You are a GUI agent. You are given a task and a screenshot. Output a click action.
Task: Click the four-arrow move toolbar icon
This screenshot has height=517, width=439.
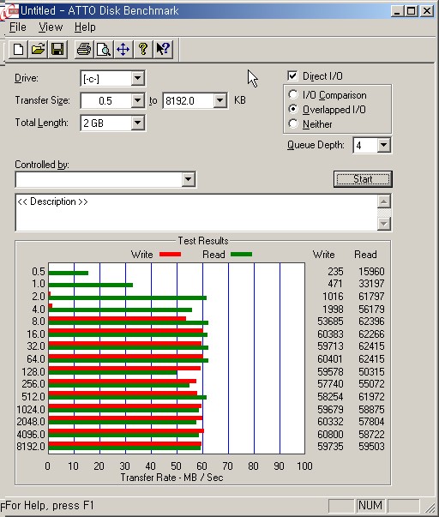coord(123,50)
